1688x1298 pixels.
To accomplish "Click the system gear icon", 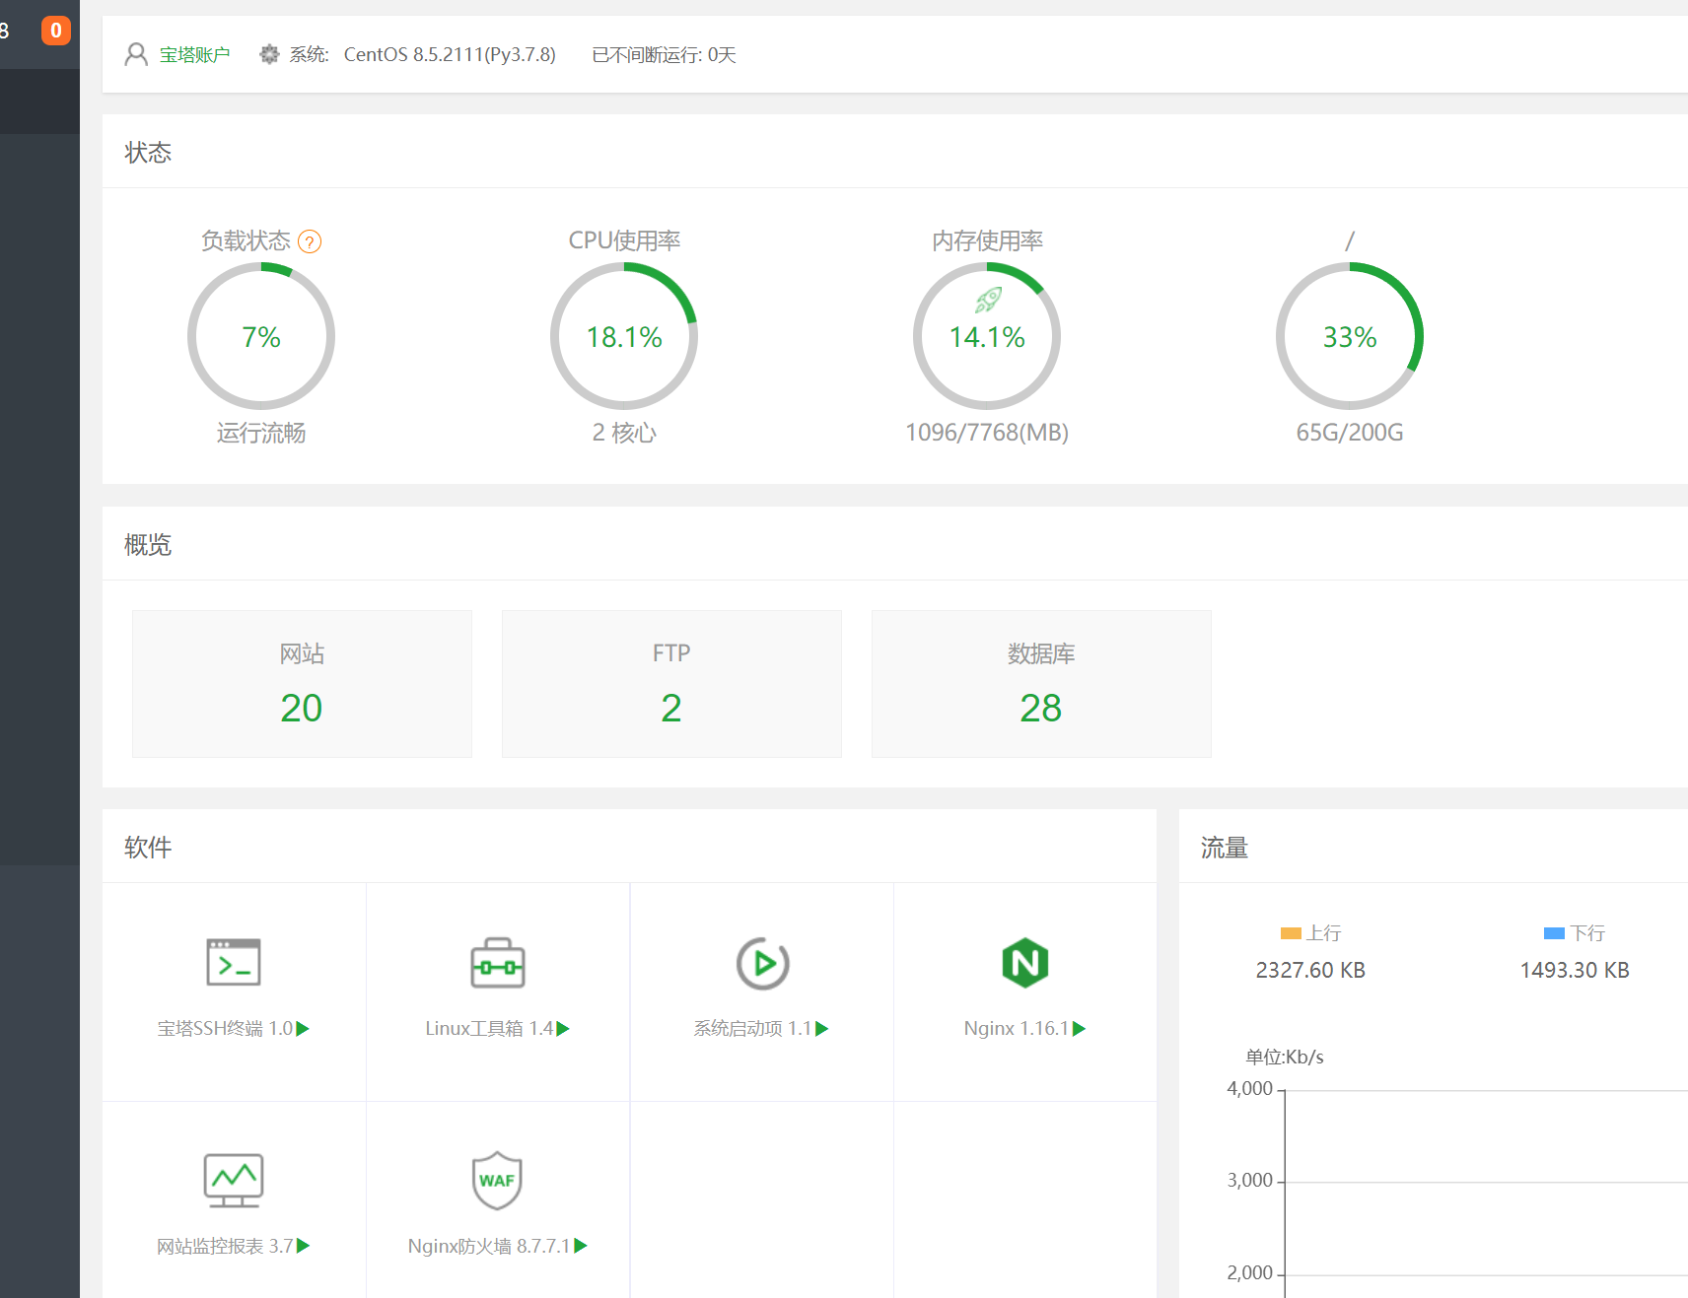I will 269,54.
